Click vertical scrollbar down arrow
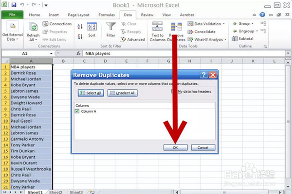 coord(288,186)
